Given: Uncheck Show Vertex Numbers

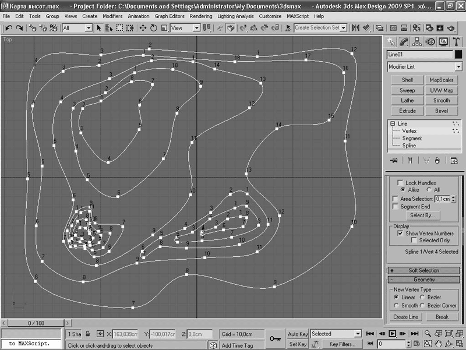Looking at the screenshot, I should click(400, 233).
